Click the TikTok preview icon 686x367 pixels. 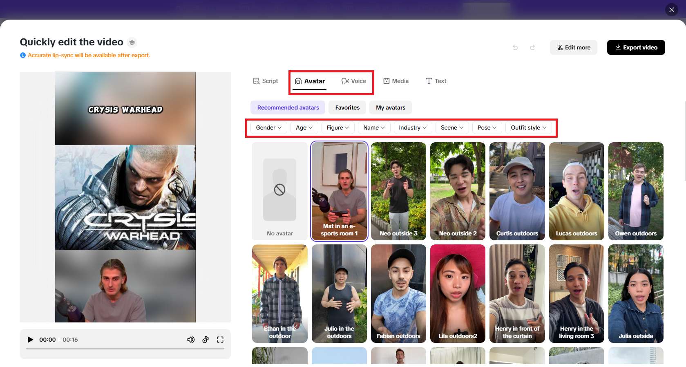click(x=206, y=340)
